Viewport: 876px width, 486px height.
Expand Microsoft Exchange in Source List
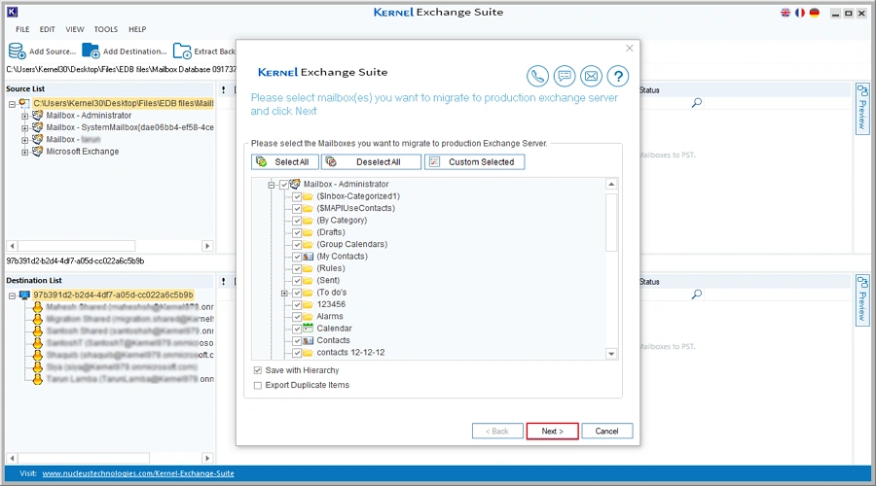[24, 152]
